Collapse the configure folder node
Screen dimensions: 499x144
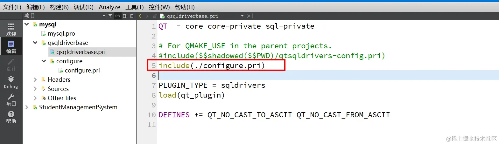coord(44,61)
